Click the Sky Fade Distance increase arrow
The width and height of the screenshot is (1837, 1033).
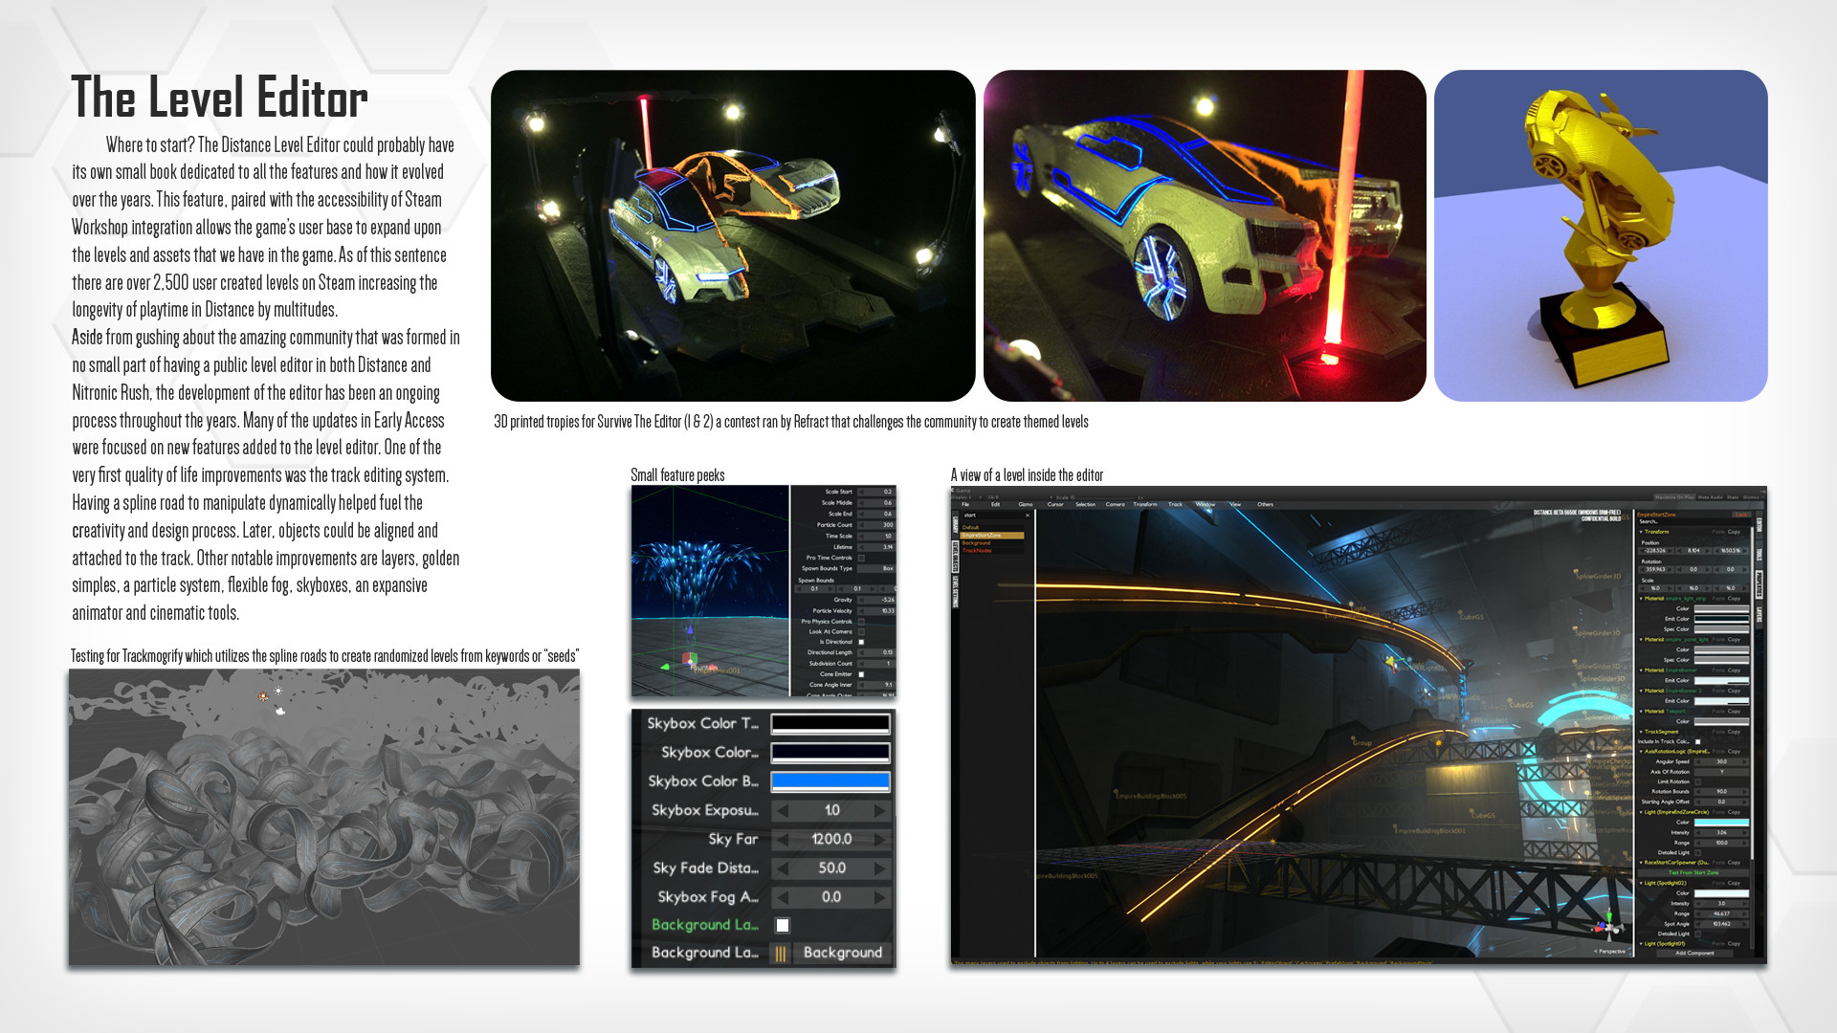[x=879, y=868]
